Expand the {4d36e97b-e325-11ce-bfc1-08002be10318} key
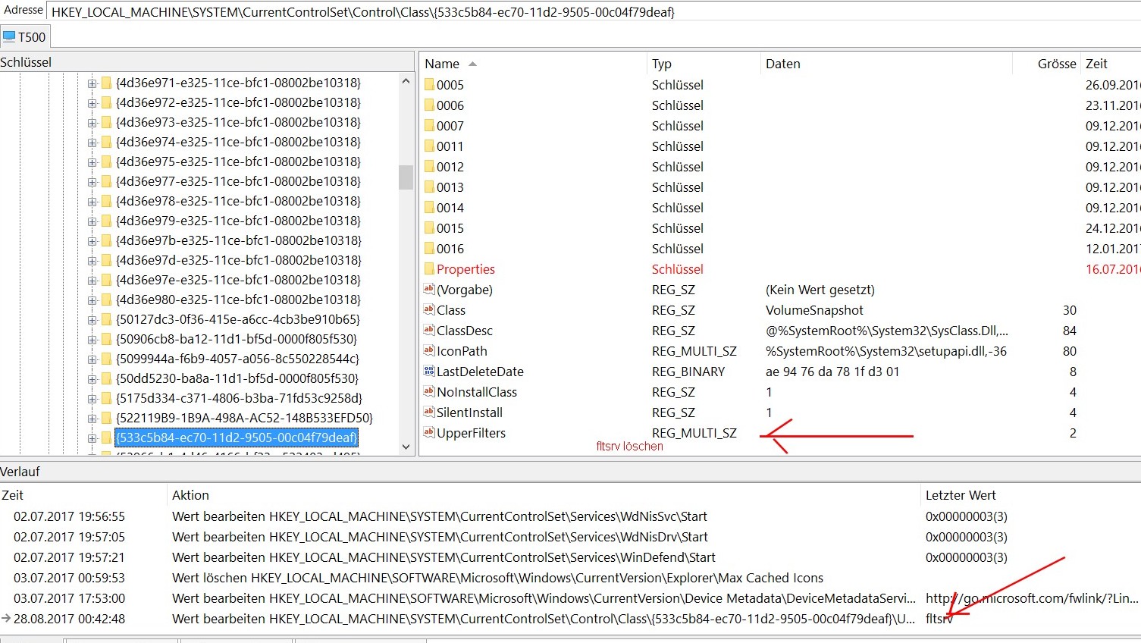 click(x=92, y=240)
